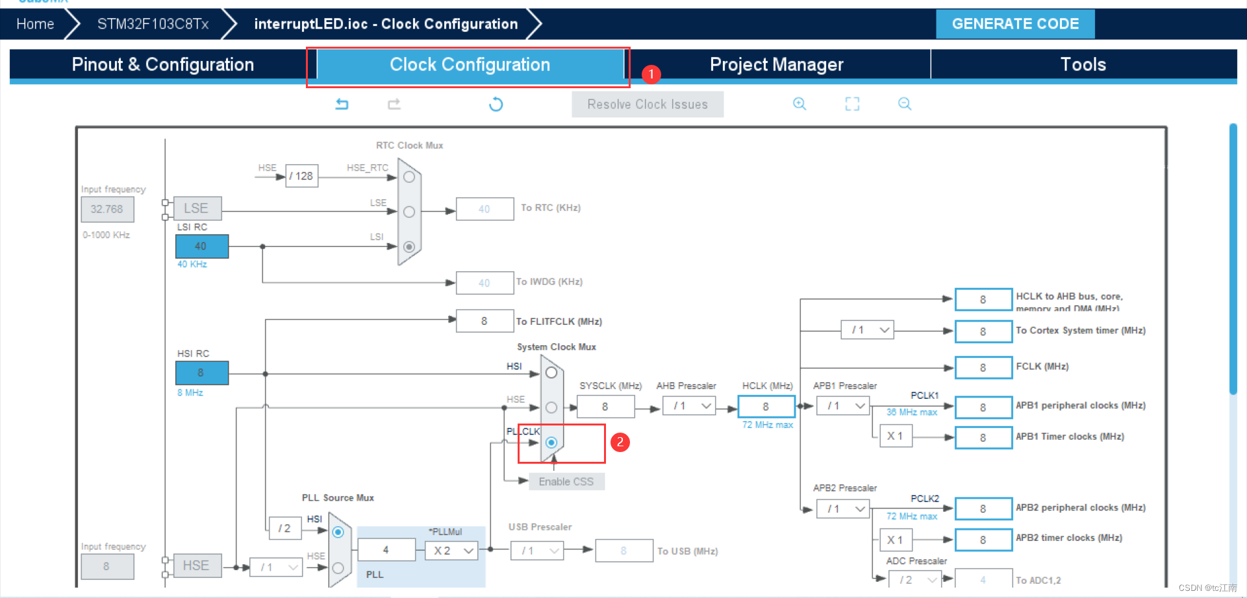Open the APB2 Prescaler dropdown

843,509
